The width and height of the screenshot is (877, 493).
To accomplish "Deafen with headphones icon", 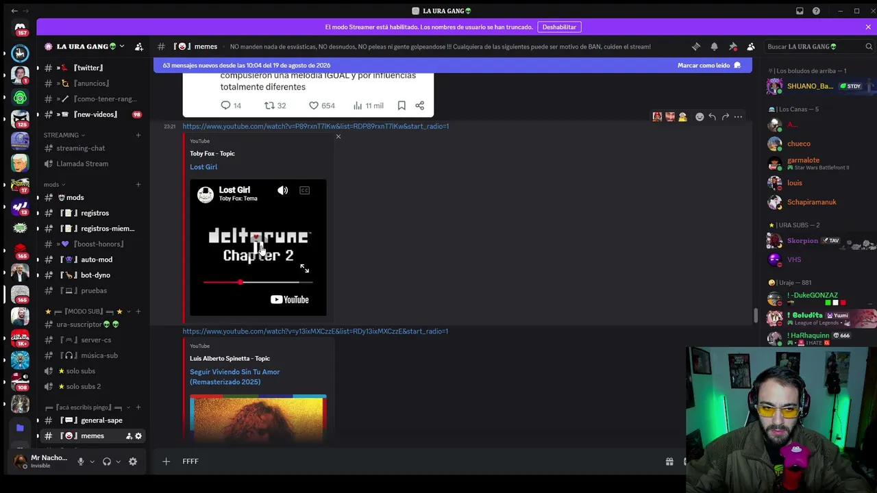I will (x=107, y=462).
